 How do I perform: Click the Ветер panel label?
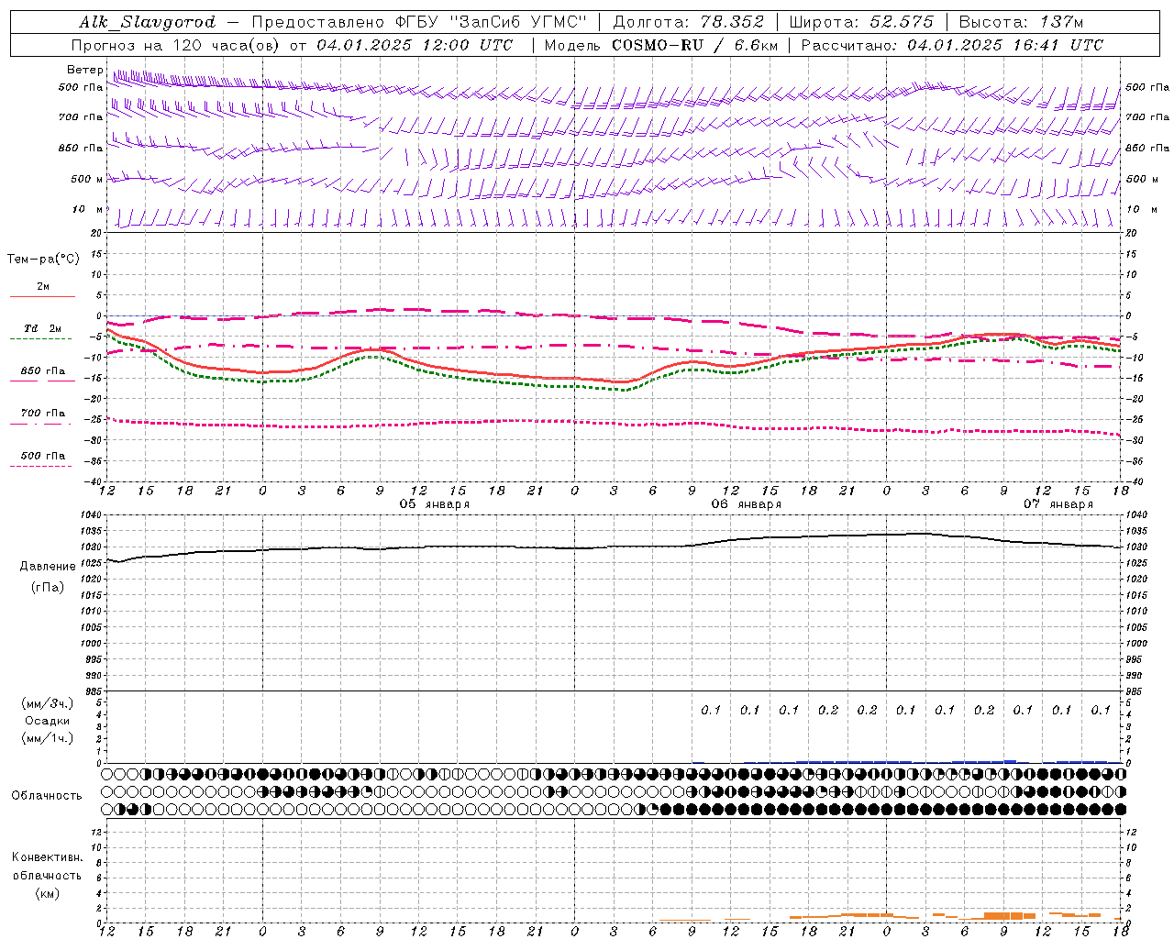pyautogui.click(x=84, y=70)
